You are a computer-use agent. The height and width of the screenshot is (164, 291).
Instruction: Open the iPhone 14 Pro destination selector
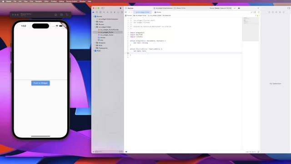[180, 8]
